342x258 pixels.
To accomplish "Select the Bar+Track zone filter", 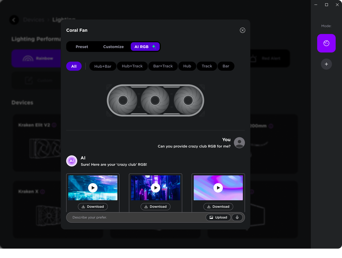I will pos(163,66).
